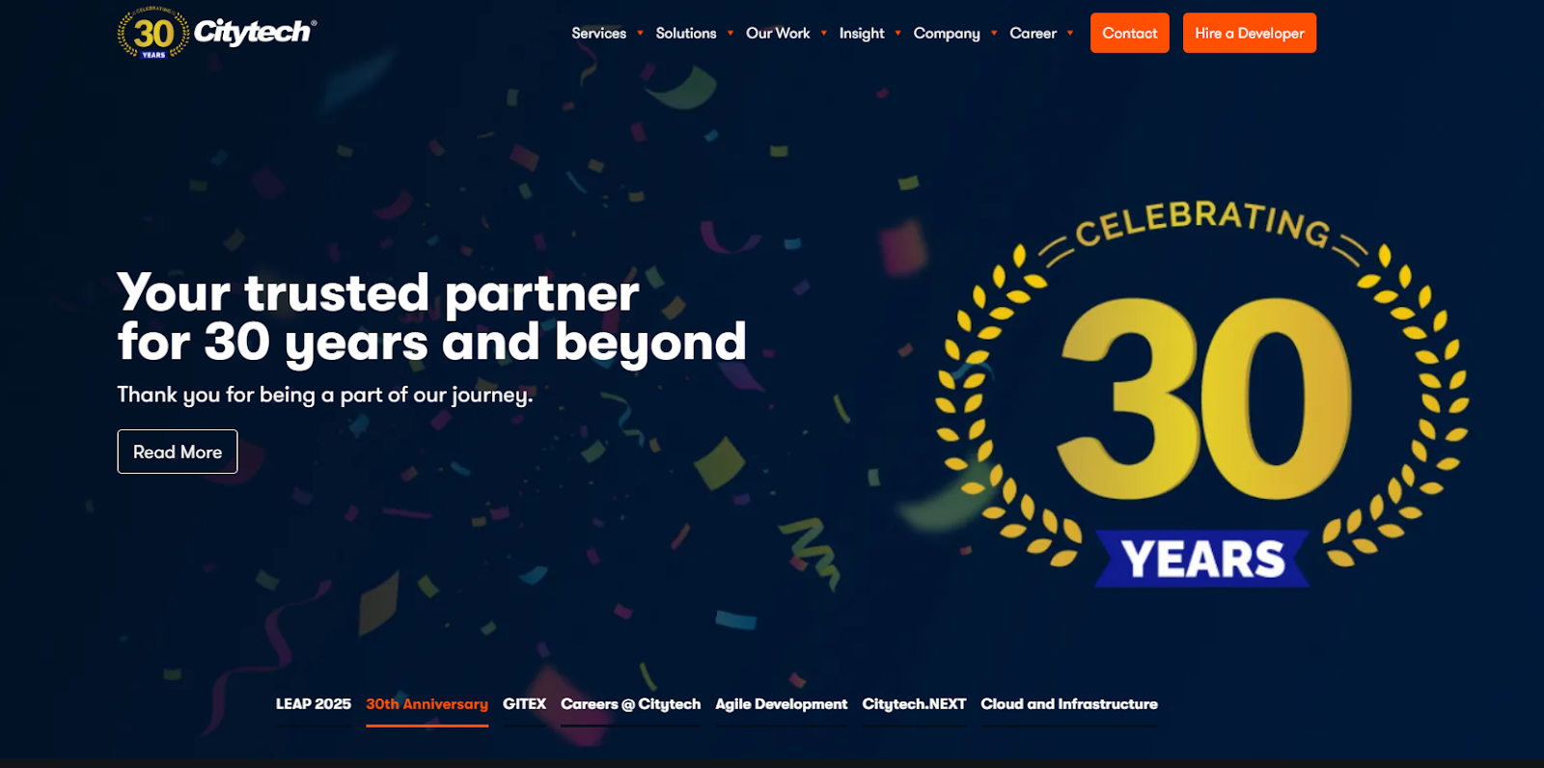
Task: Select the Careers @ Citytech slide tab
Action: (x=630, y=704)
